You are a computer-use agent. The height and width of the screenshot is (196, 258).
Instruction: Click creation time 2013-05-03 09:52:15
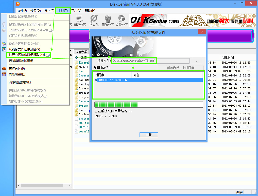tap(236, 131)
